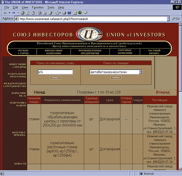Open ИНТЕРНЕТ-ЯРМАРКА sidebar link
Screen dimensions: 182x176
tap(19, 134)
